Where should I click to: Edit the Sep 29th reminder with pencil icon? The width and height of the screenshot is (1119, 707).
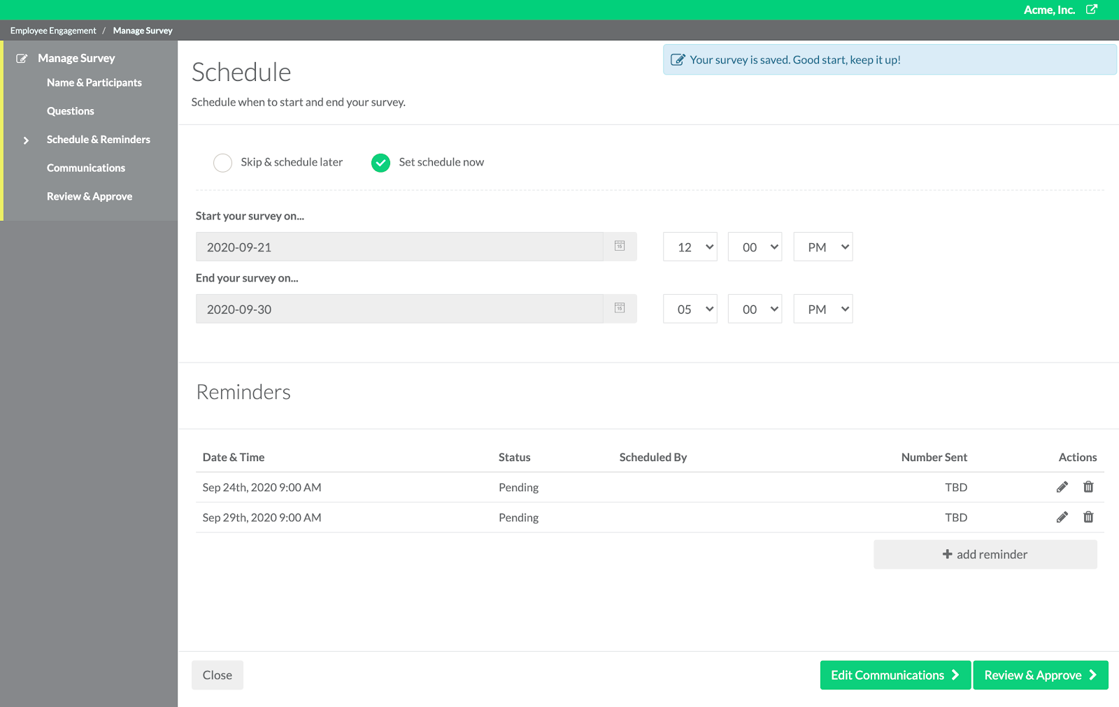1062,517
